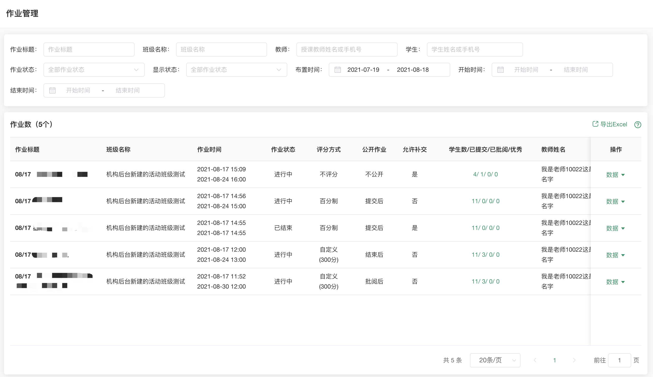653x377 pixels.
Task: Open stats link 4/ 1/ 0/ 0
Action: coord(485,174)
